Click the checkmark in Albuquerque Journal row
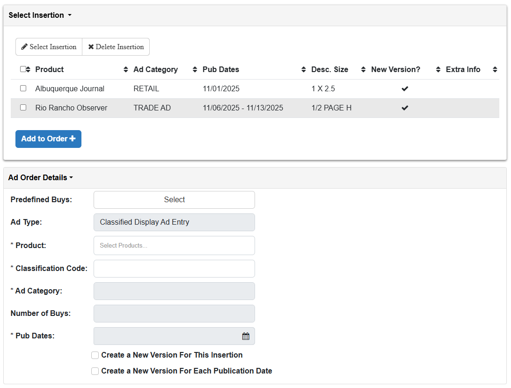Image resolution: width=511 pixels, height=388 pixels. click(x=405, y=88)
